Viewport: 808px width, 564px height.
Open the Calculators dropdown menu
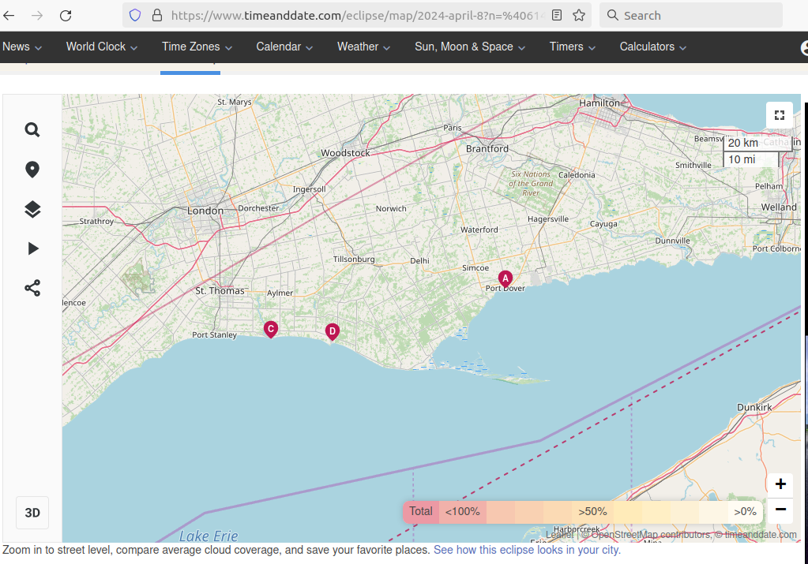(x=652, y=47)
